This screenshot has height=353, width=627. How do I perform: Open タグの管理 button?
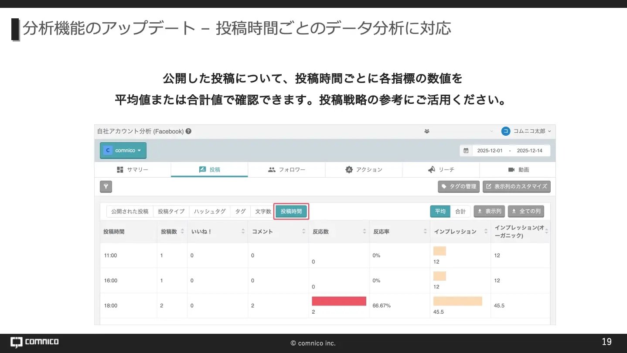click(459, 187)
